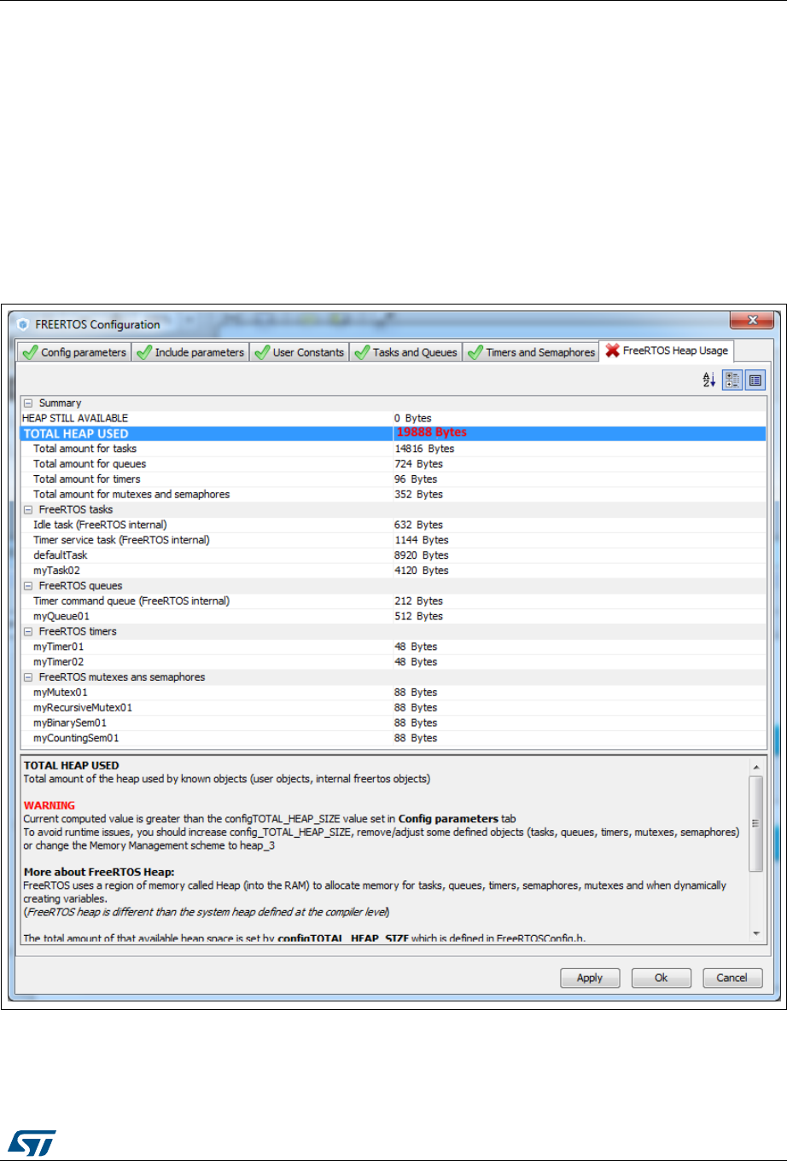The image size is (787, 1161).
Task: Click description panel scroll down arrow
Action: [x=755, y=933]
